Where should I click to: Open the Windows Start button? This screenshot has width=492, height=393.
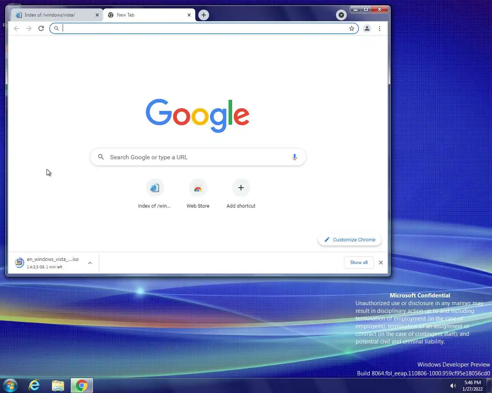[x=10, y=385]
